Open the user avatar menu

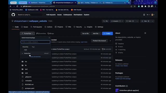click(x=153, y=15)
